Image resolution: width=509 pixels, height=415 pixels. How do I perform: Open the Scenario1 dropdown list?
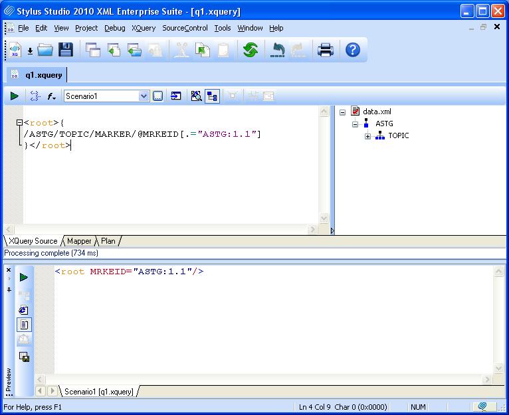pyautogui.click(x=144, y=96)
